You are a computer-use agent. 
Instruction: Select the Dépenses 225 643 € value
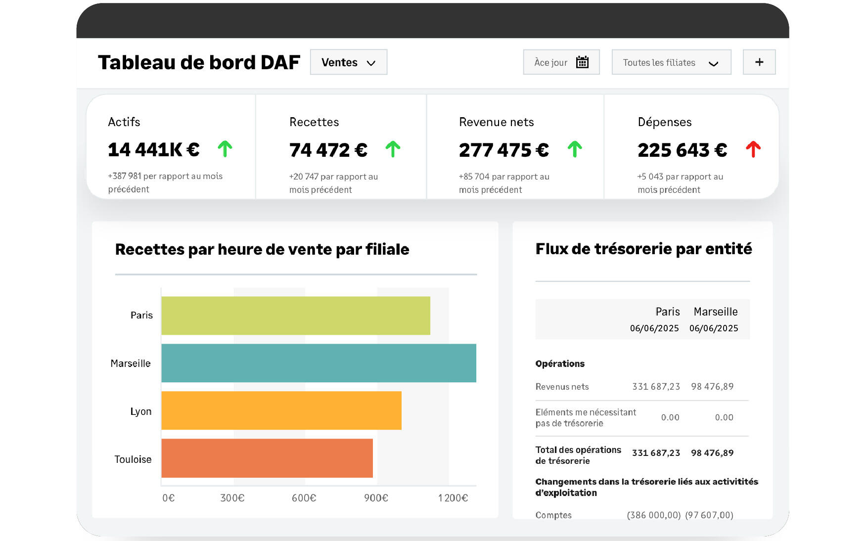pos(683,150)
